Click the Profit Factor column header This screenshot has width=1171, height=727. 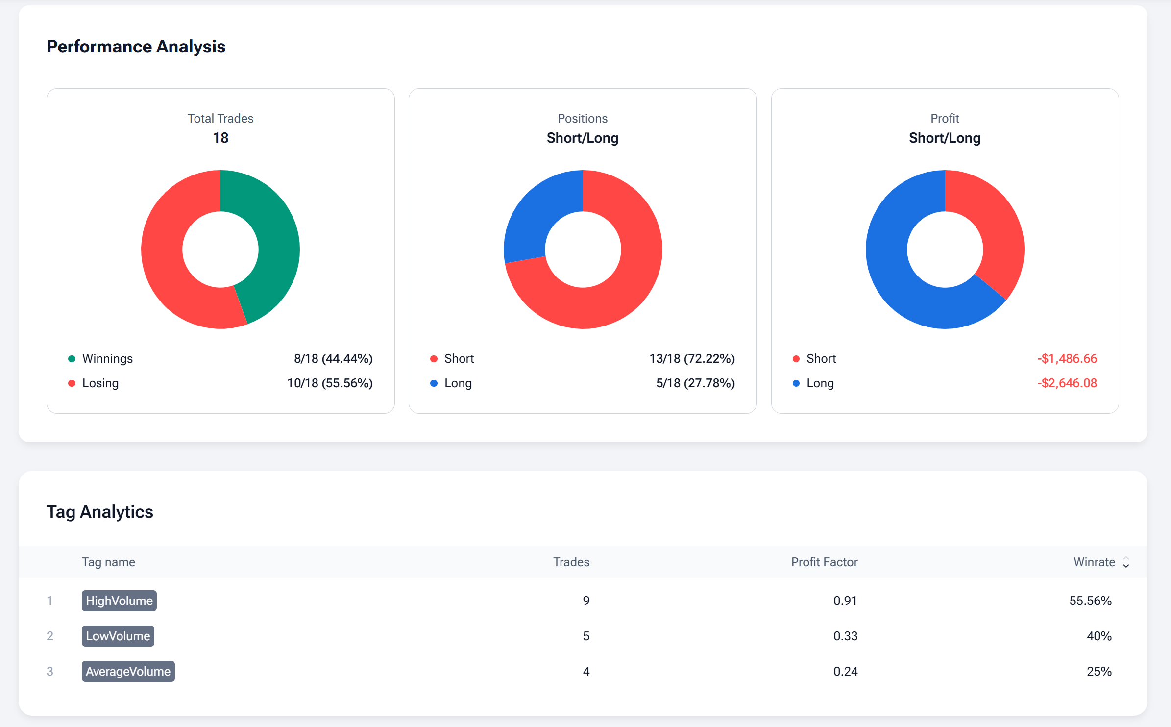coord(824,562)
